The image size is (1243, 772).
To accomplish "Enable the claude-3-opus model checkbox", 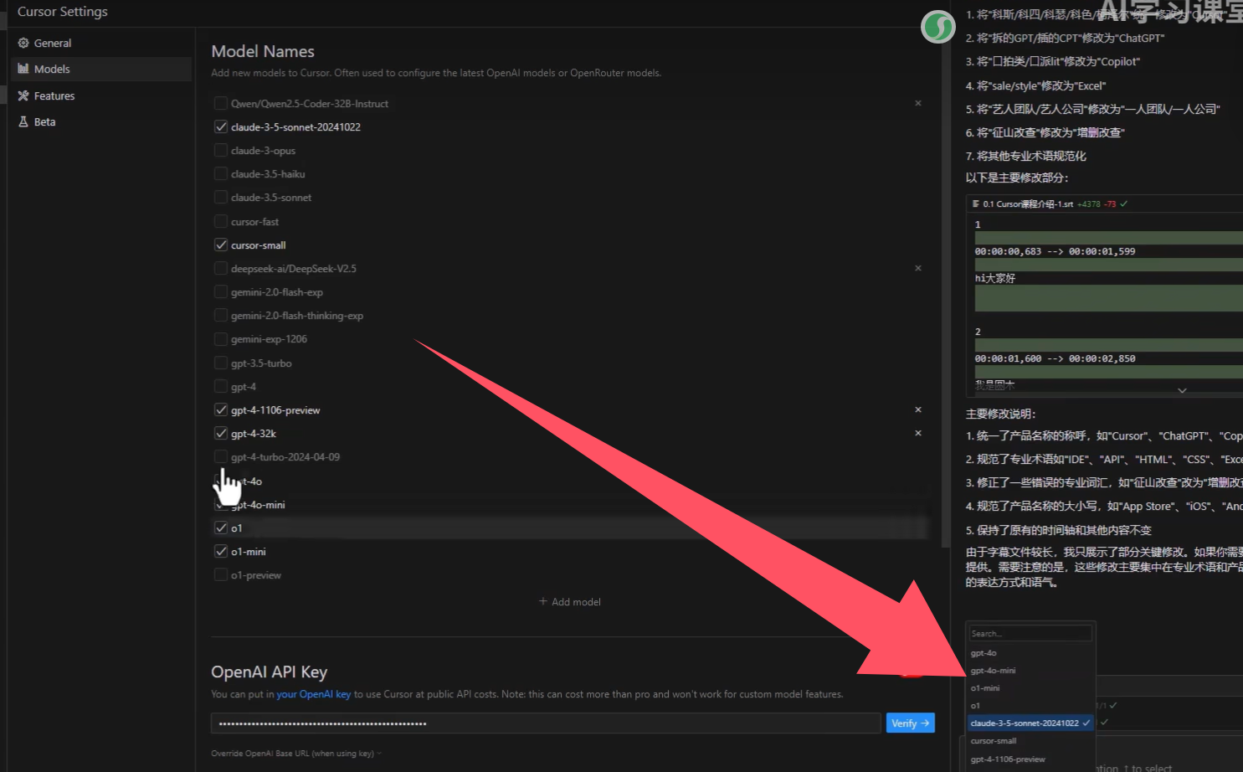I will (x=221, y=150).
